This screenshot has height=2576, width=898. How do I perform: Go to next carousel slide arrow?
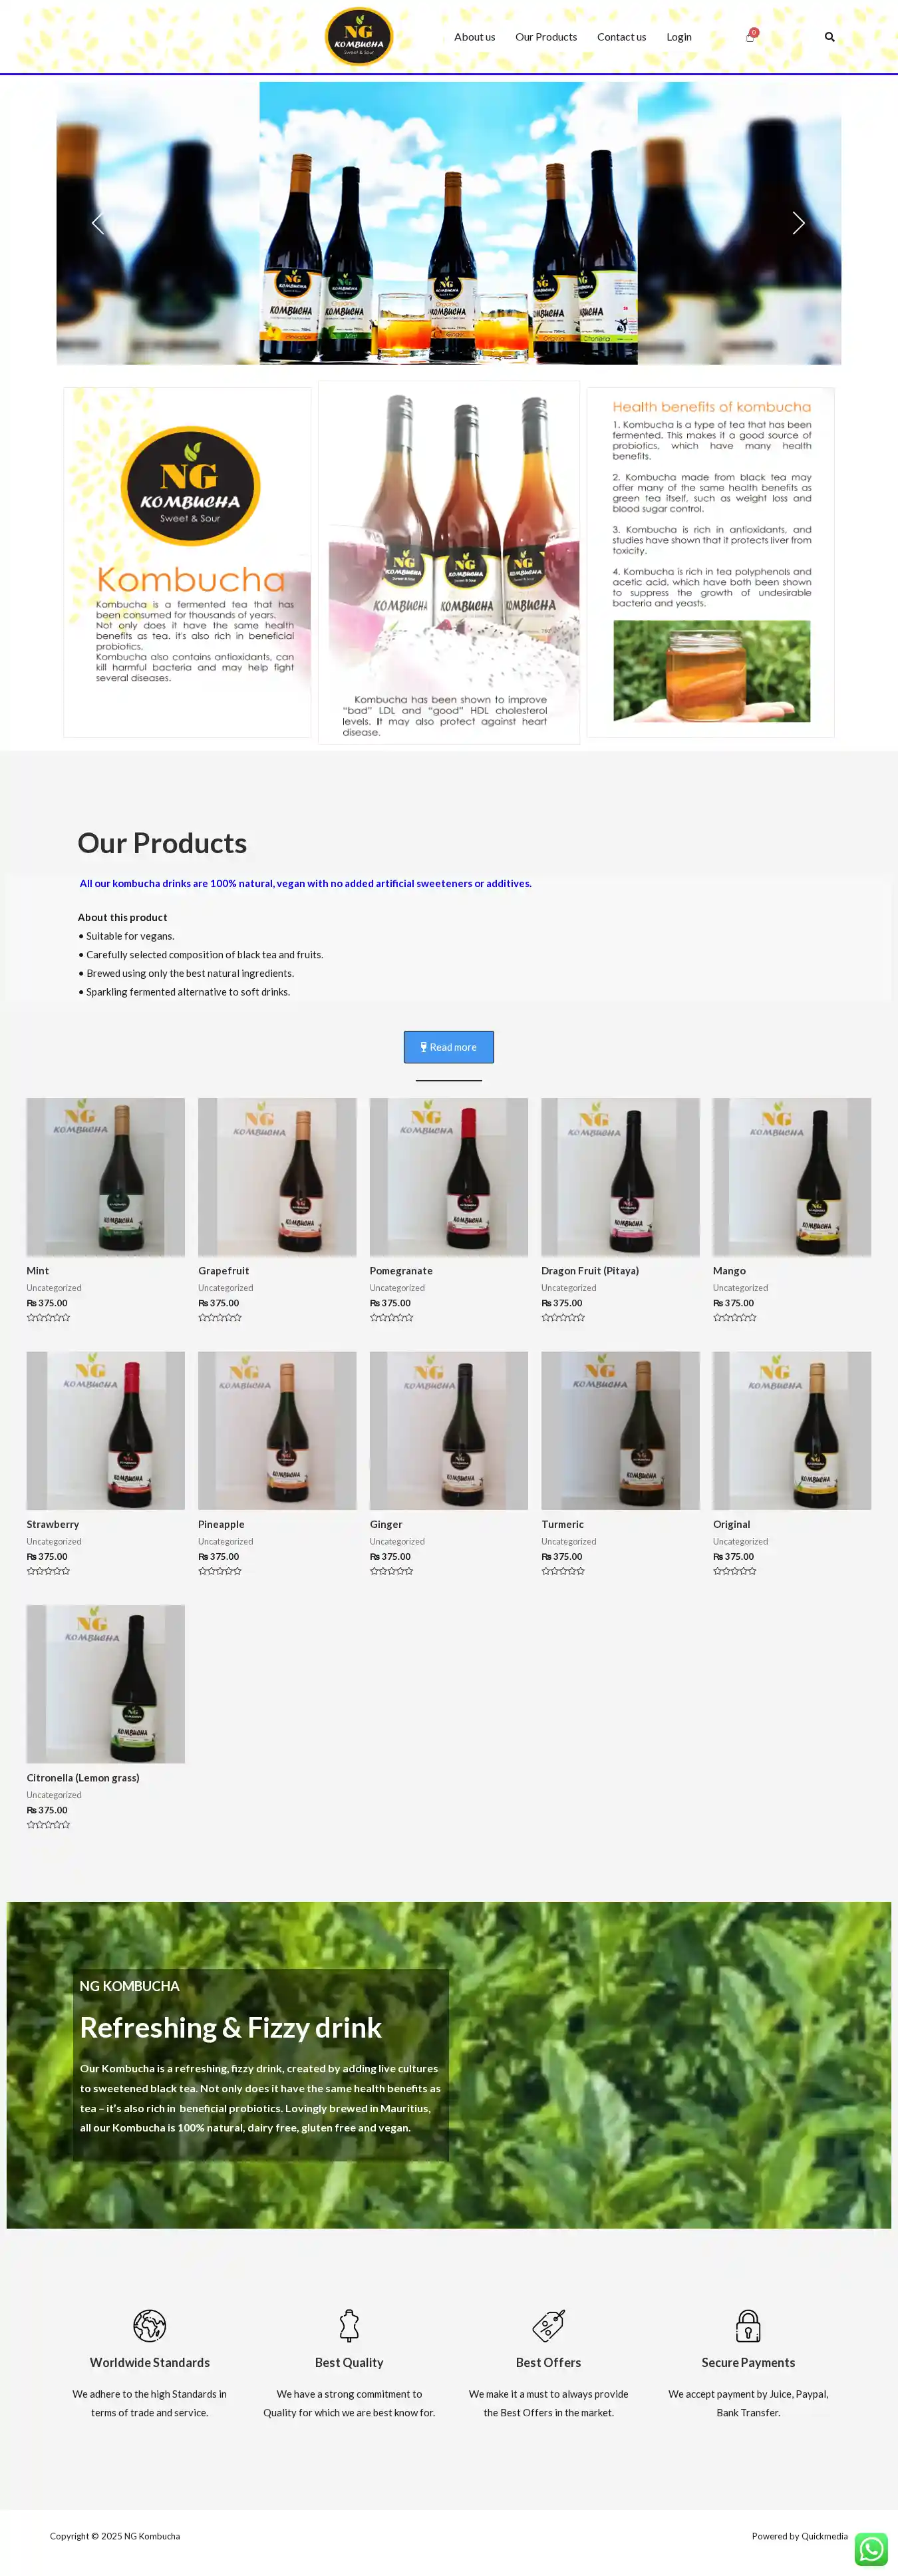coord(798,223)
